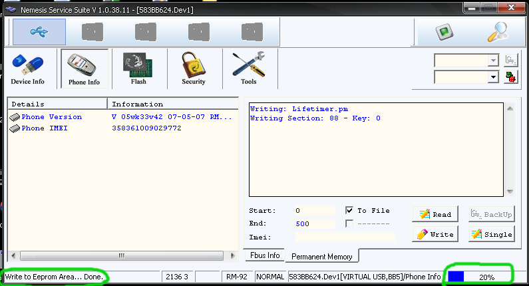
Task: Click the 20% progress bar
Action: [x=478, y=277]
